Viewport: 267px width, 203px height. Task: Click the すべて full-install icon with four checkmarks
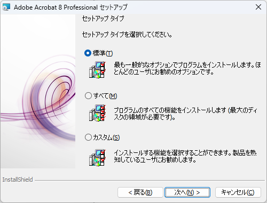[x=97, y=113]
